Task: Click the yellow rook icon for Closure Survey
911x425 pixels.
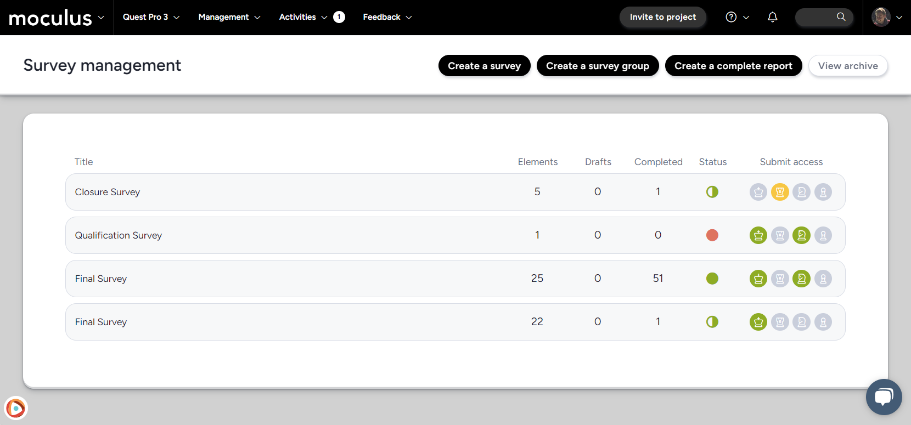Action: pyautogui.click(x=780, y=192)
